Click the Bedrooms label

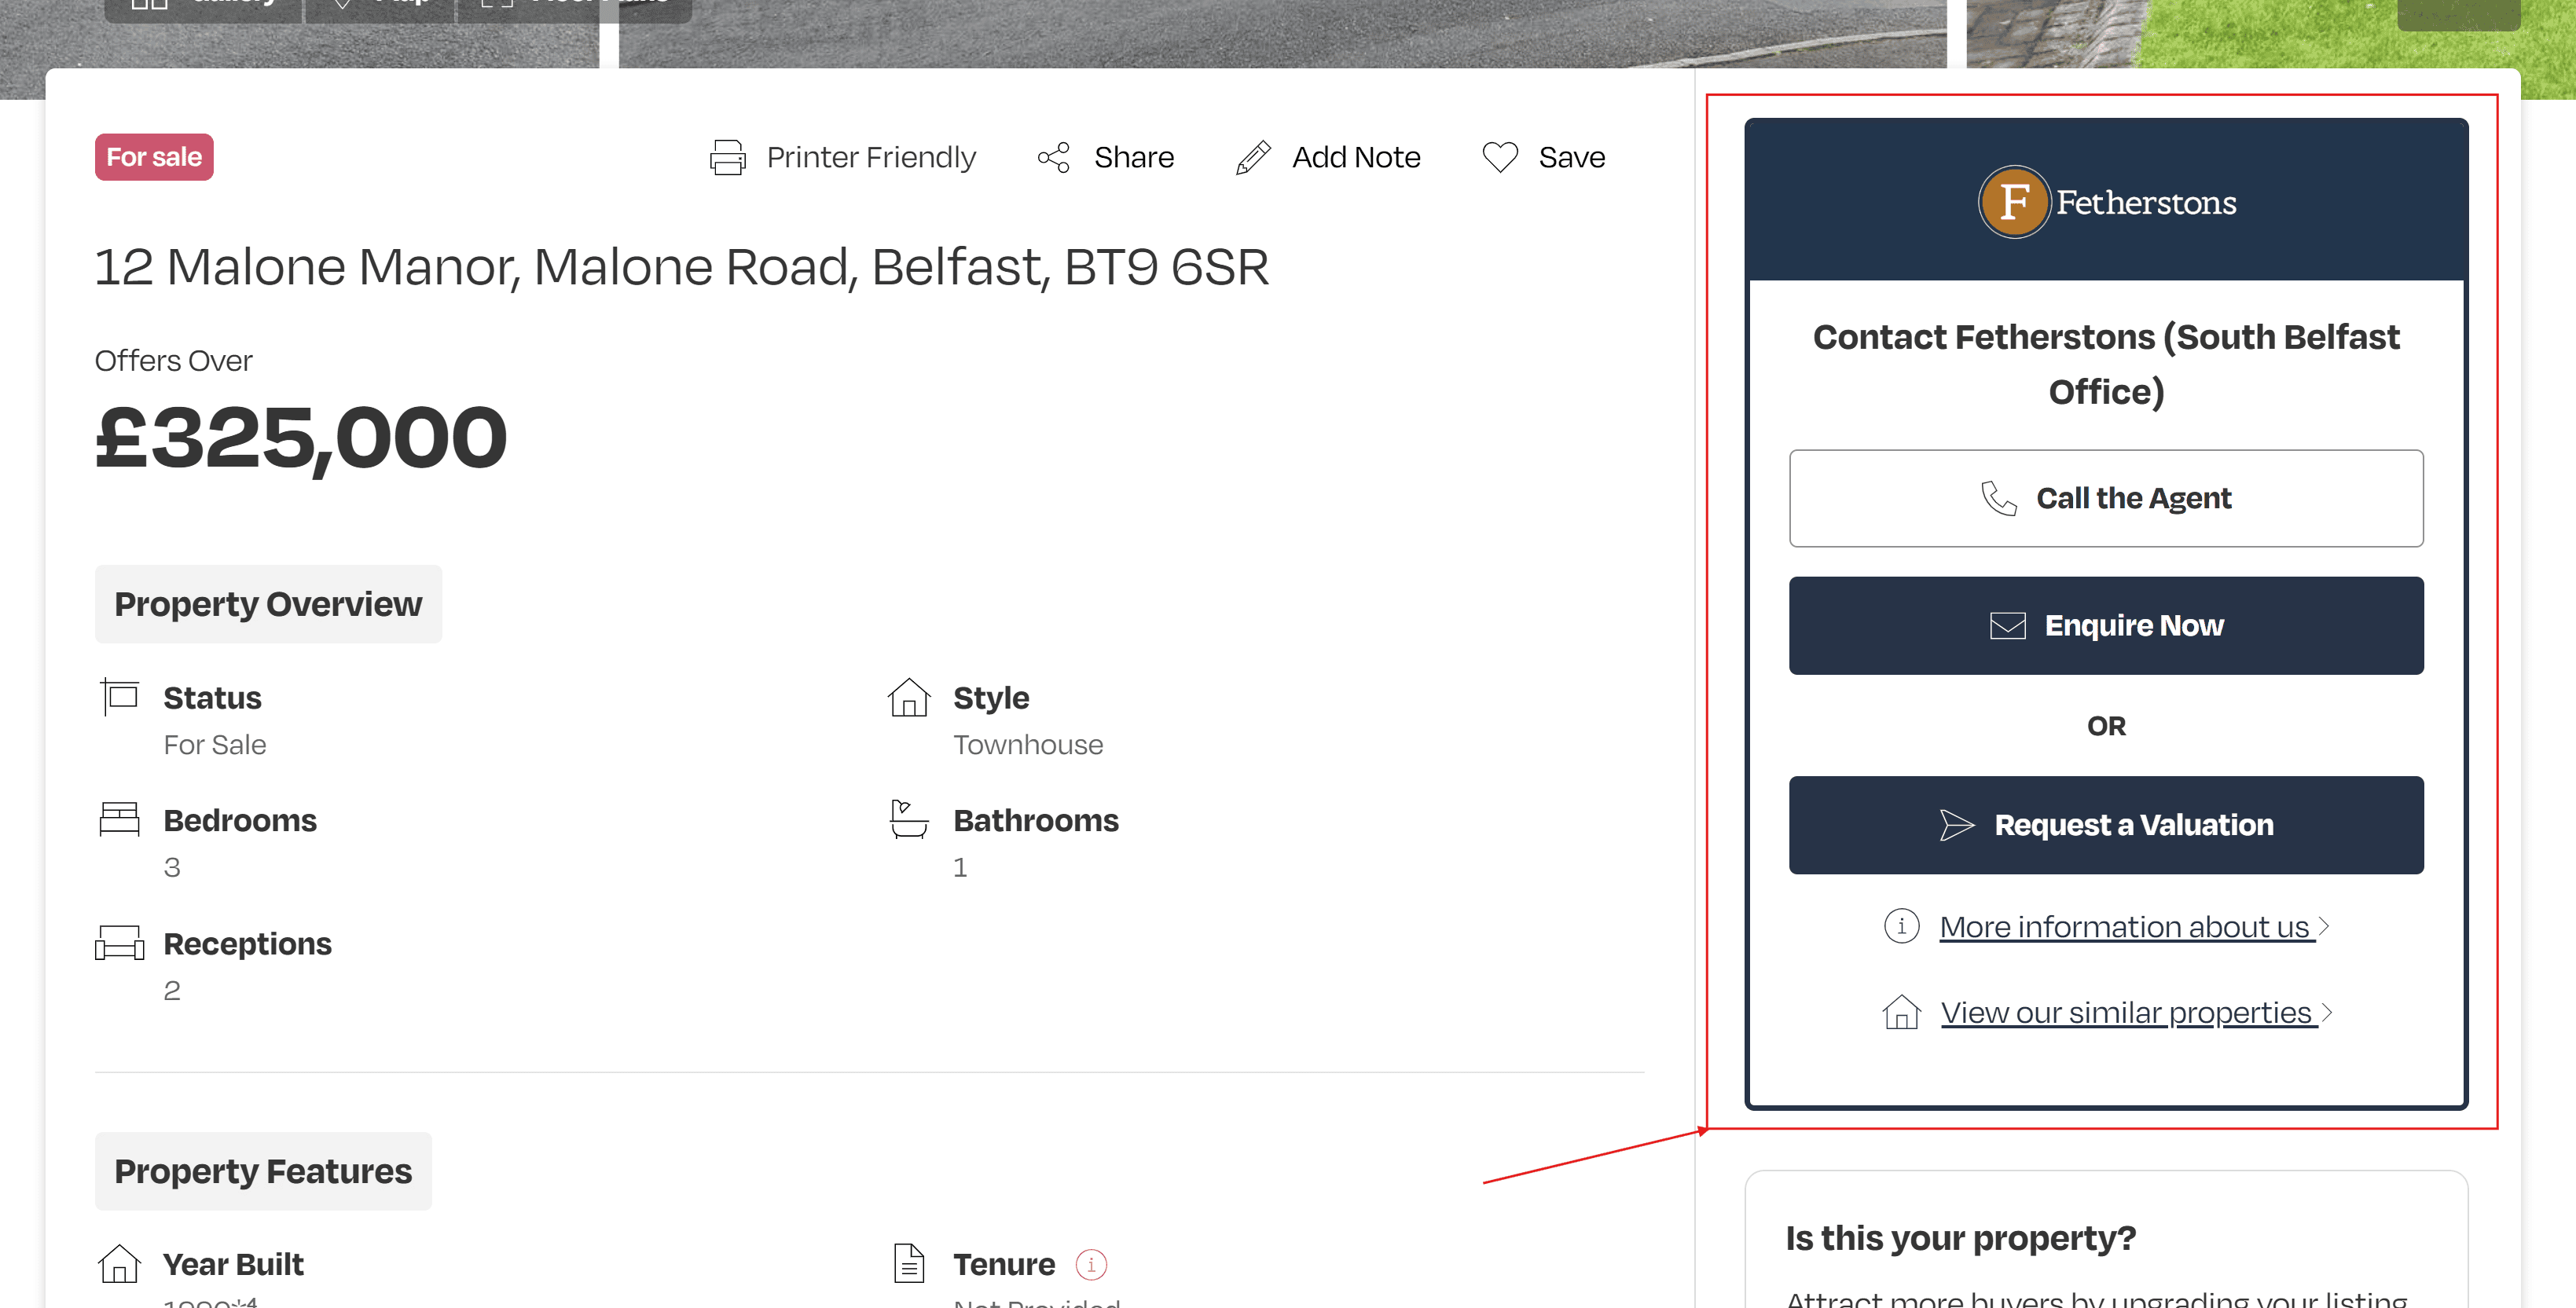(240, 821)
